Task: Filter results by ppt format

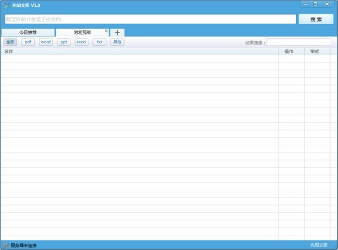Action: (64, 42)
